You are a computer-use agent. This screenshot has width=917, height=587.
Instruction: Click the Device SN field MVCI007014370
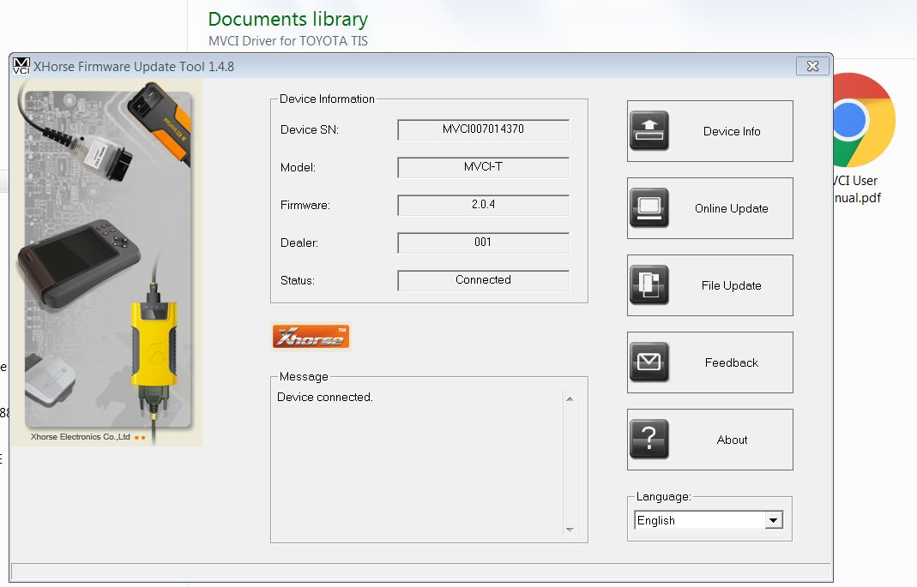coord(483,129)
